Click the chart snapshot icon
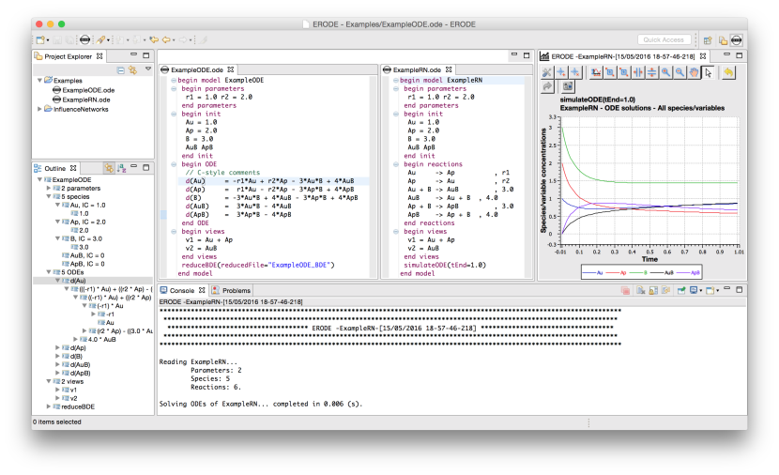This screenshot has height=475, width=779. click(568, 86)
